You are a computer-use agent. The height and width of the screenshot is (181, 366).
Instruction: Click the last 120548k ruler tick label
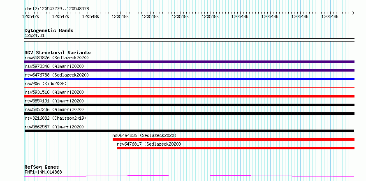330,16
